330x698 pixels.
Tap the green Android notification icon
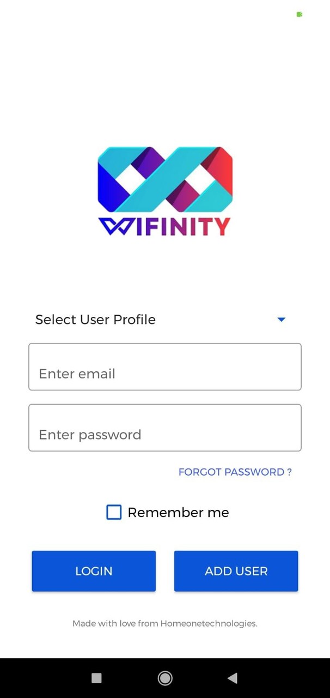pos(299,15)
